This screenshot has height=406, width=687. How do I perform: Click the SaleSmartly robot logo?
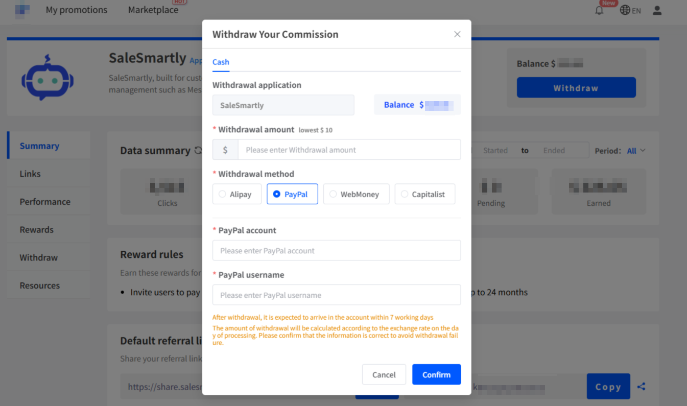click(48, 78)
